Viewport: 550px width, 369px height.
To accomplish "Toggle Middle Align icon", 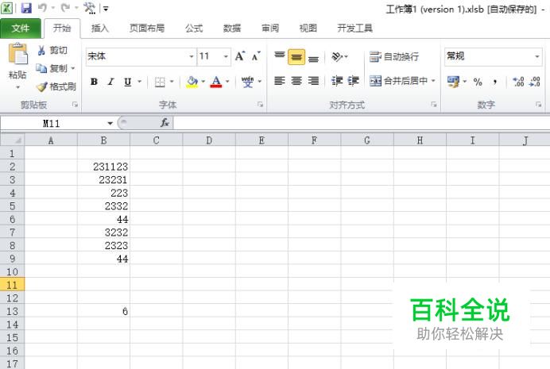I will tap(296, 56).
